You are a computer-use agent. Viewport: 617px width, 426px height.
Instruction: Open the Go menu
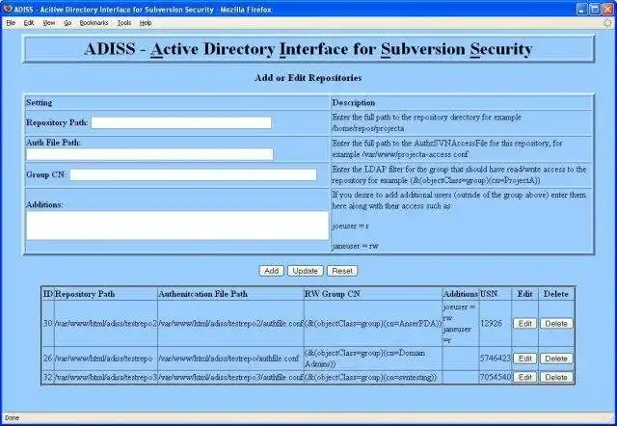pos(67,23)
